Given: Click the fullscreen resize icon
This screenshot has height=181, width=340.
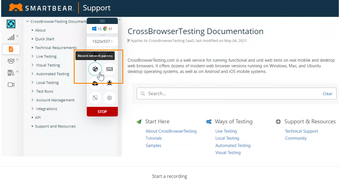Looking at the screenshot, I should pos(95,98).
